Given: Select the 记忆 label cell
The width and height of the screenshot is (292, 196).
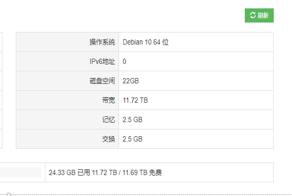Looking at the screenshot, I should tap(68, 119).
